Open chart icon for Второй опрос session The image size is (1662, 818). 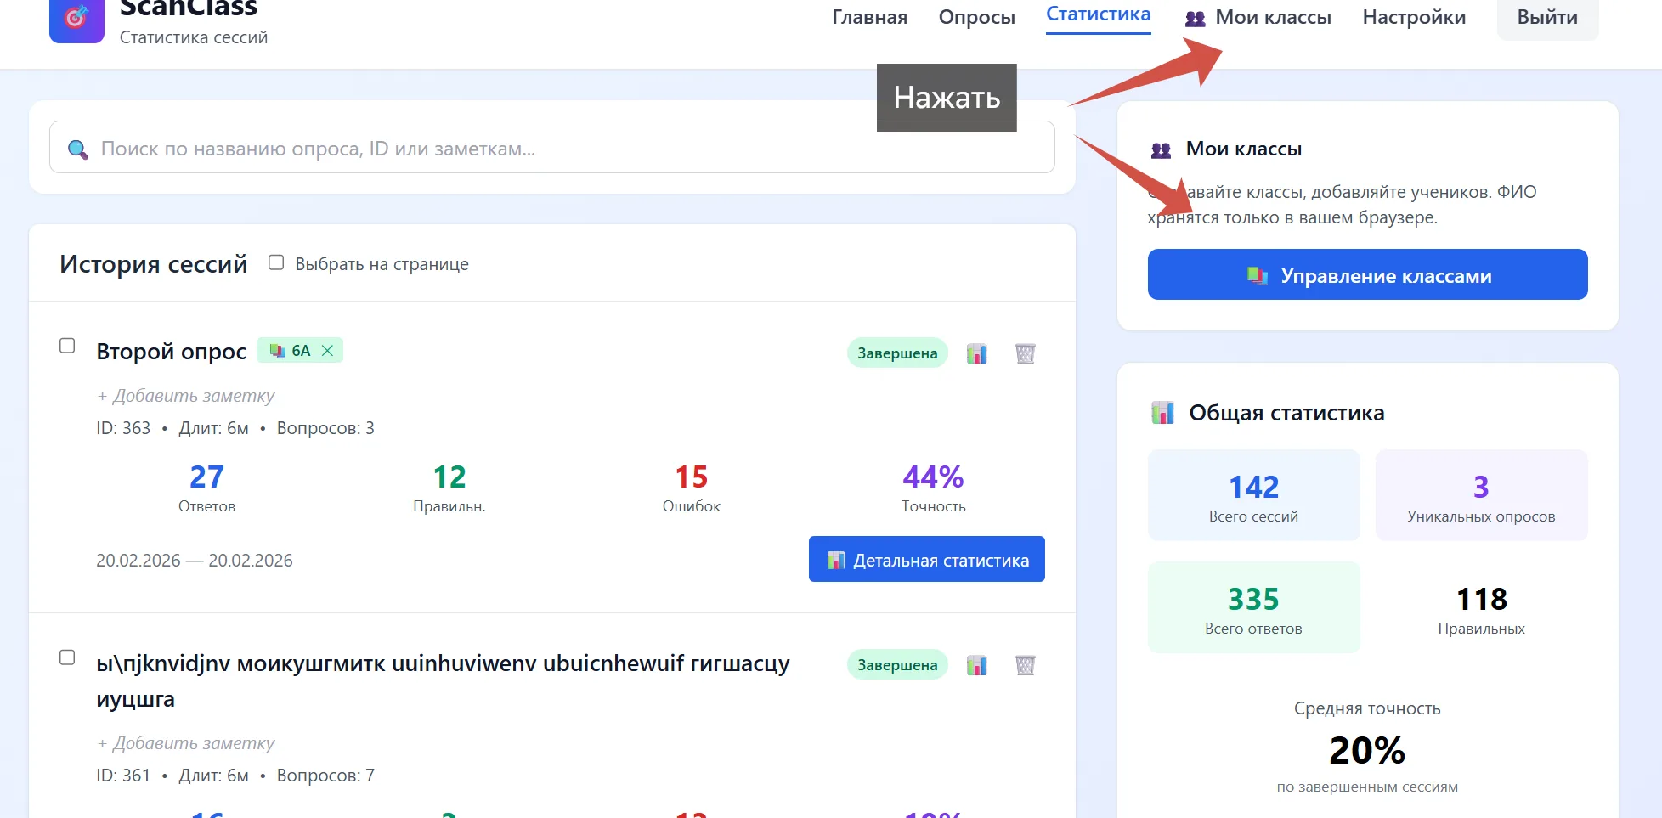pyautogui.click(x=976, y=353)
